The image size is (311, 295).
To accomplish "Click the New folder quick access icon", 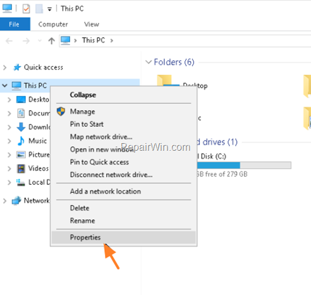I will coord(39,9).
